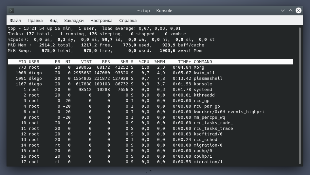Viewport: 310px width, 175px height.
Task: Open the Вид menu
Action: click(x=53, y=20)
